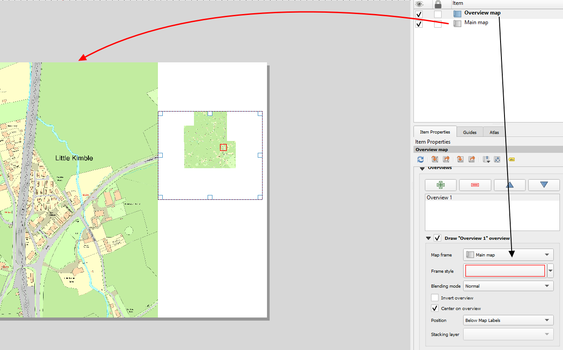Select the Main map row in Items panel
563x350 pixels.
pyautogui.click(x=488, y=23)
